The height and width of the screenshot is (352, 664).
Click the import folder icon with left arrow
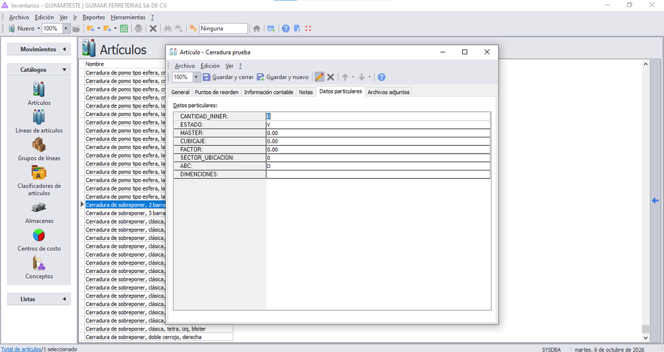coord(91,29)
